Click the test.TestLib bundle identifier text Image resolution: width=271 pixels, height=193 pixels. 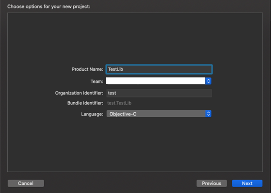tap(119, 103)
